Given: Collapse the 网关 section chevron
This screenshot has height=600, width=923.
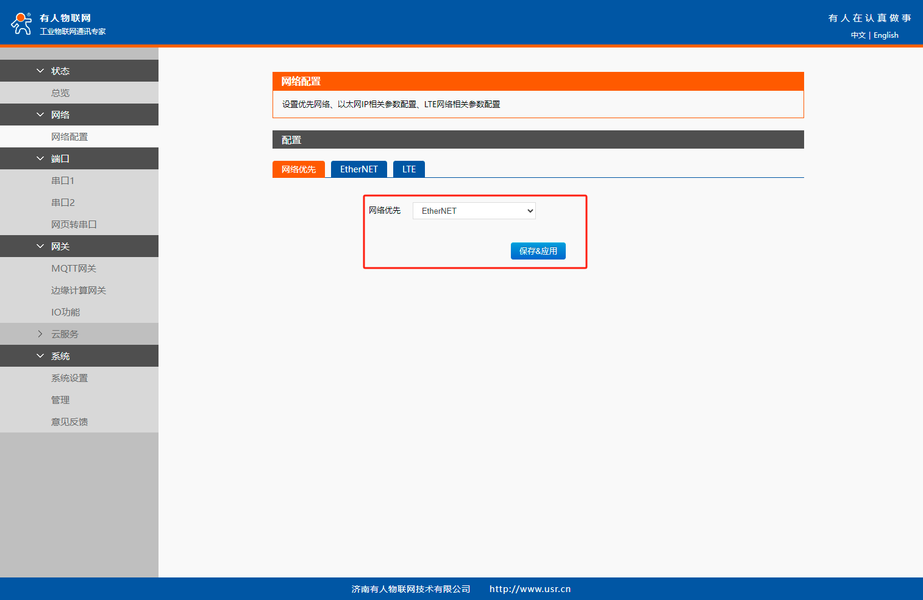Looking at the screenshot, I should (x=40, y=247).
